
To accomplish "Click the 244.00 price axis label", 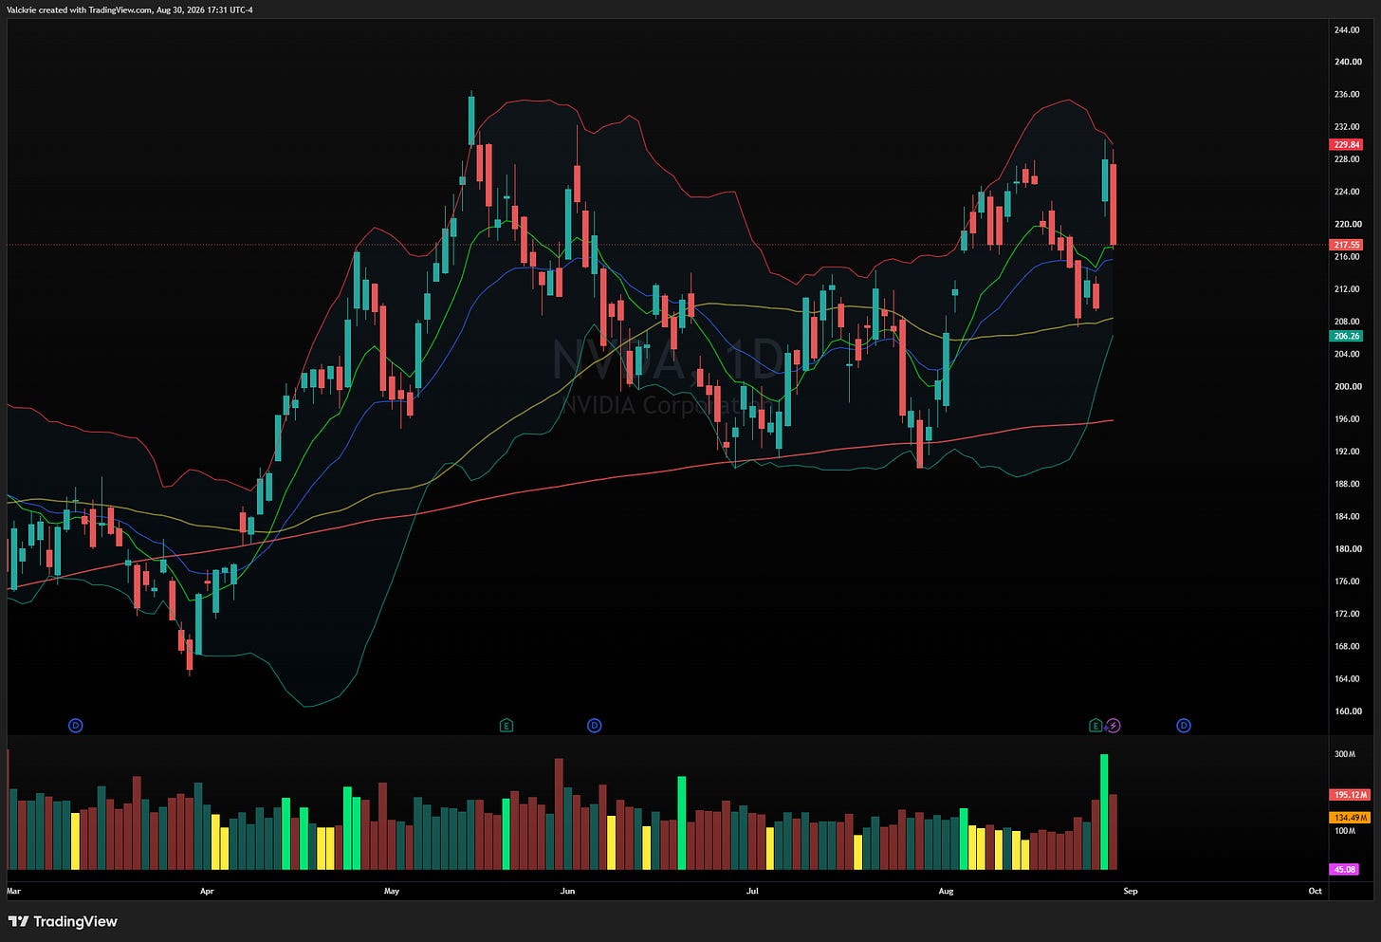I will tap(1347, 30).
